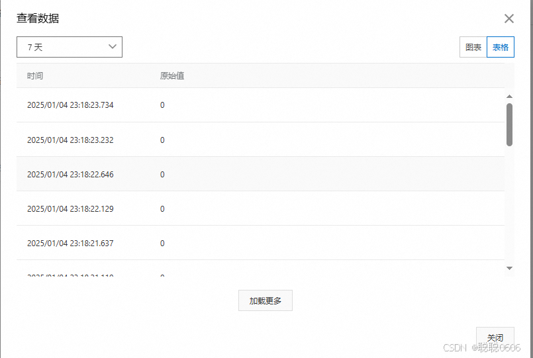Click value 0 in the 23:18:21.637 row
Screen dimensions: 533x358
click(x=162, y=244)
